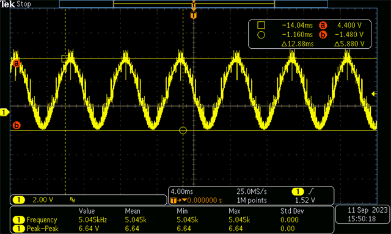Click the 1M points record length
This screenshot has height=234, width=391.
(252, 200)
